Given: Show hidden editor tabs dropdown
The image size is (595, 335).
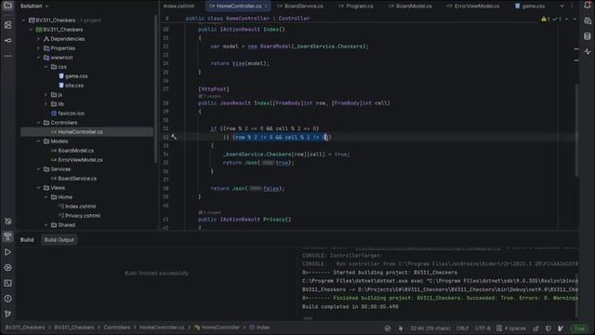Looking at the screenshot, I should (562, 6).
